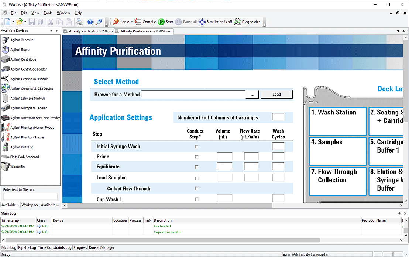Select Agilent Centrifuge Loader device icon

coord(6,69)
